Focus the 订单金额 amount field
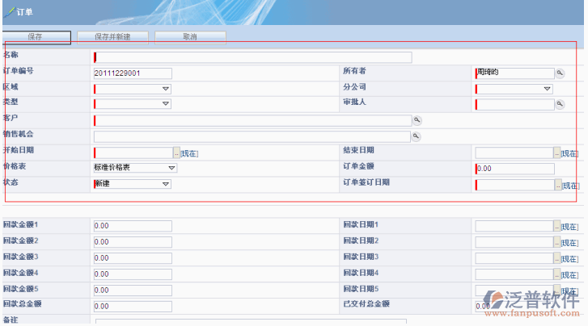The width and height of the screenshot is (588, 326). (x=514, y=169)
